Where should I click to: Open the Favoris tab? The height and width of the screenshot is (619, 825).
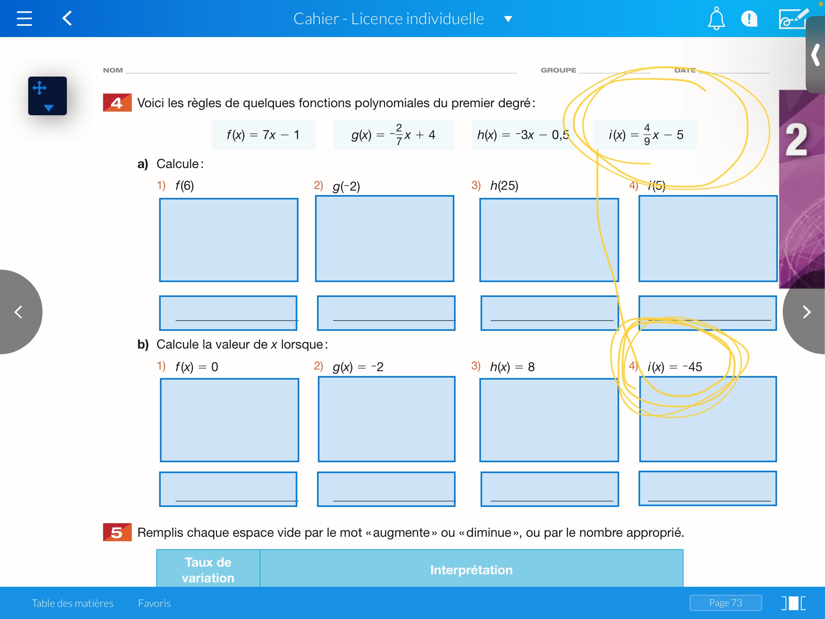click(154, 603)
